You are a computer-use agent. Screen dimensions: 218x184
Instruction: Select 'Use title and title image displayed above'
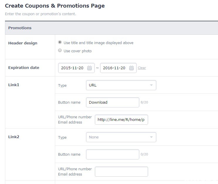(60, 42)
